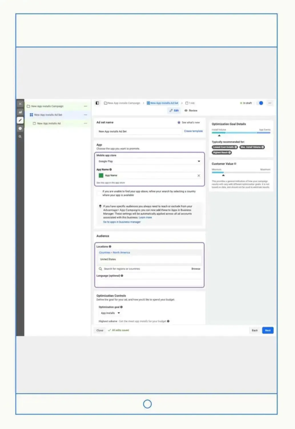Toggle the panel layout icon beside the breadcrumb

point(97,103)
